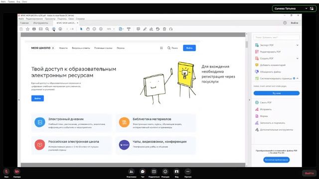Open the fit page options dropdown
The image size is (319, 179).
121,29
